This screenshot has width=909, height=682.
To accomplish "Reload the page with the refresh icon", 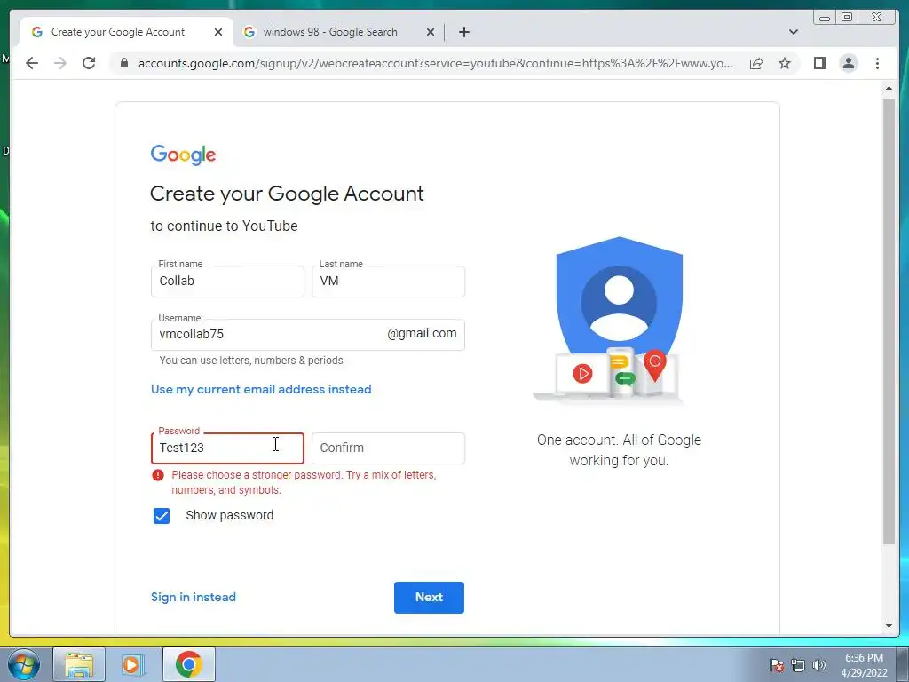I will 89,63.
